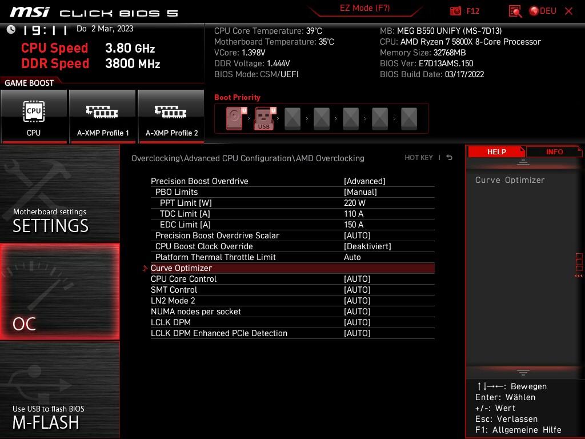This screenshot has width=585, height=439.
Task: Take a screenshot with the F12 camera icon
Action: click(455, 11)
